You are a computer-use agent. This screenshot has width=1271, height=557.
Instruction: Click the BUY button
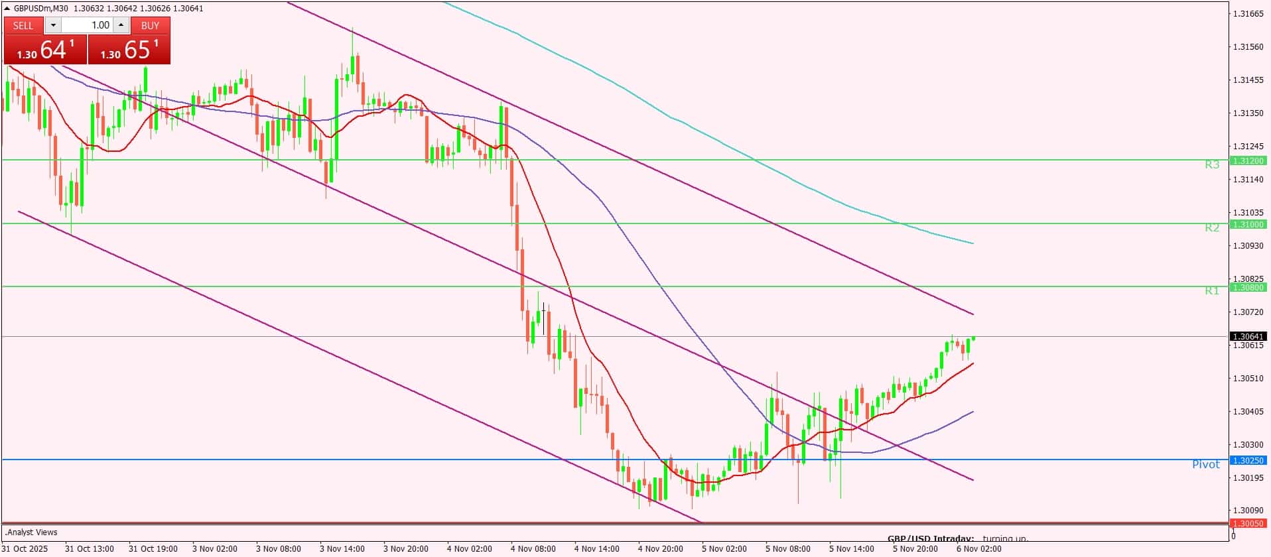pyautogui.click(x=151, y=26)
